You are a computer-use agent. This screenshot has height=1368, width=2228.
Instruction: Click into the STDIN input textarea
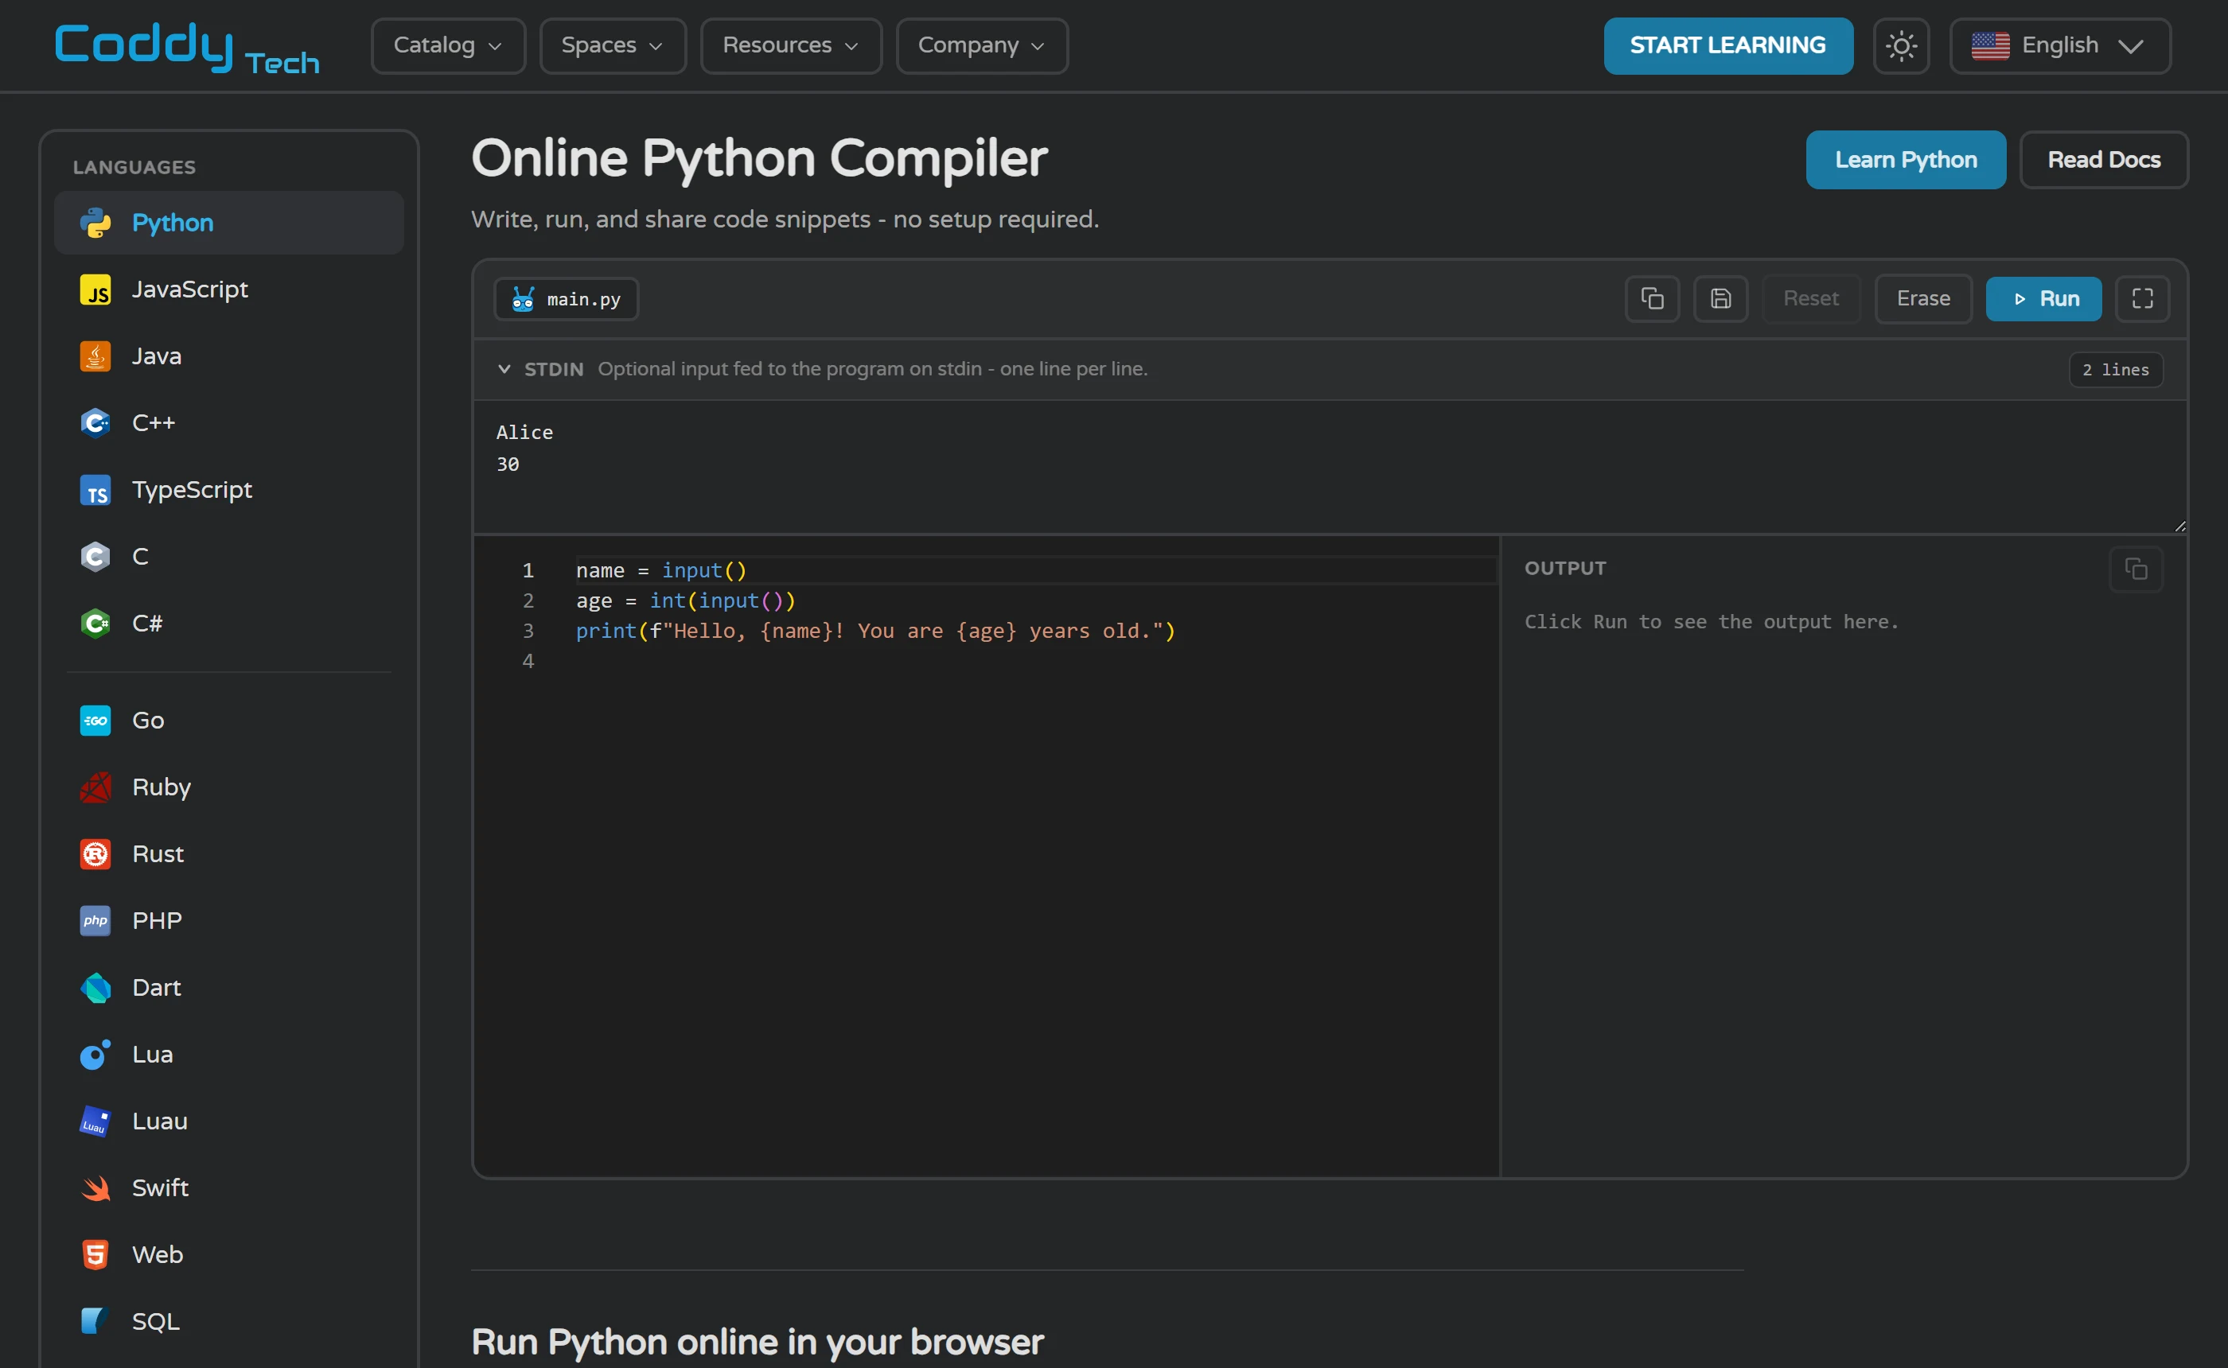point(1329,467)
